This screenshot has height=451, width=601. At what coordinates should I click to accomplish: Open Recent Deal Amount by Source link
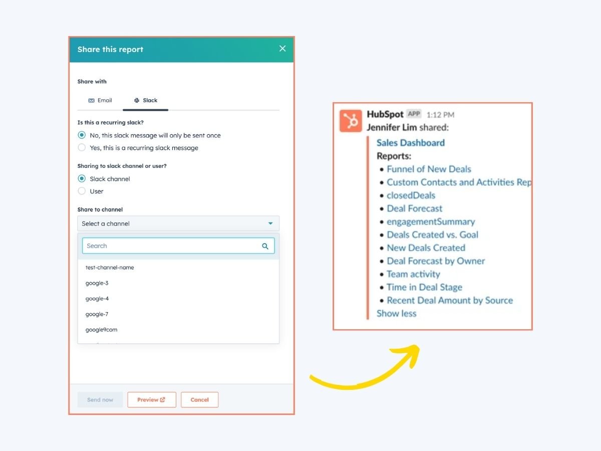point(450,300)
